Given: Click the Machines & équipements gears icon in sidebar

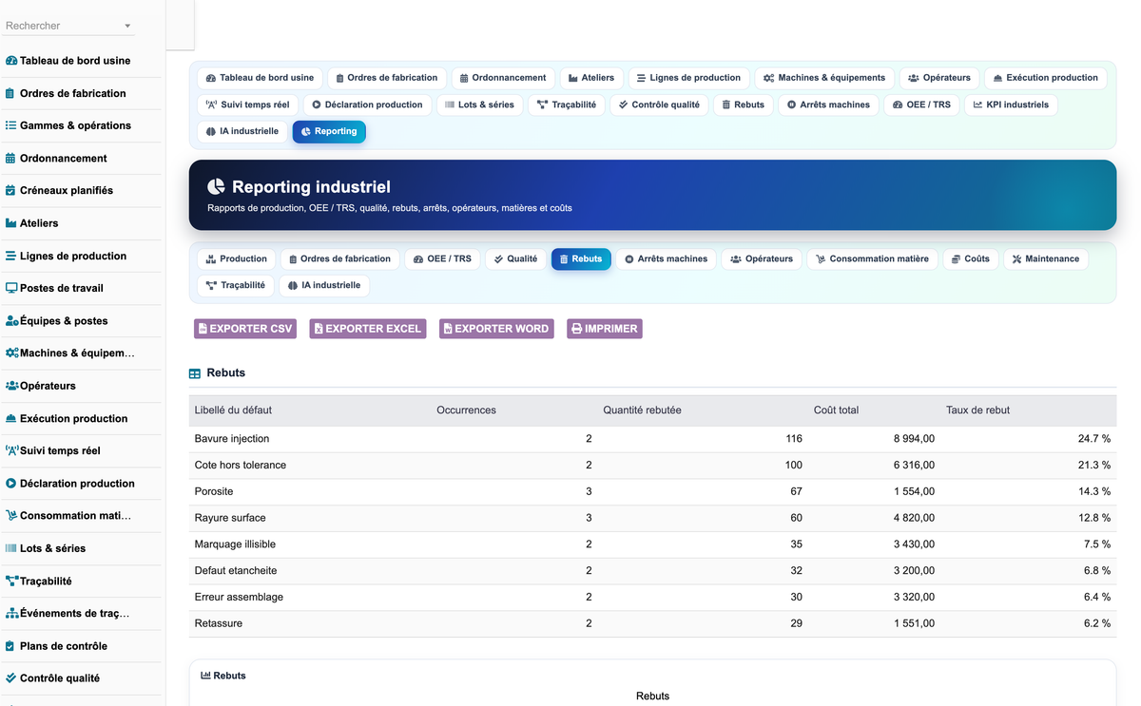Looking at the screenshot, I should (x=12, y=353).
